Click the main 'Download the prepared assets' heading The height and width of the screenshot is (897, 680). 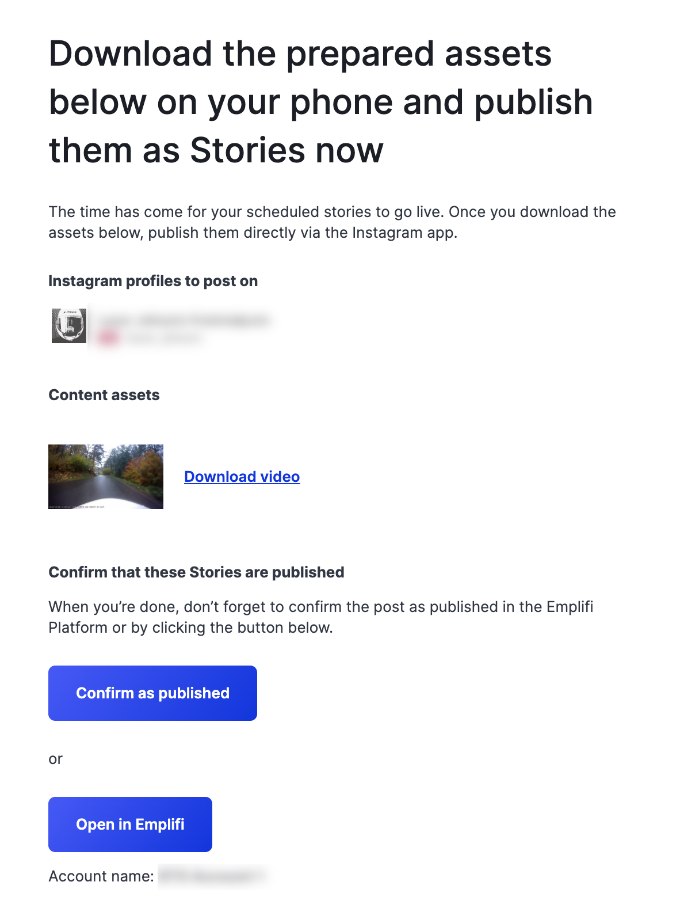click(x=300, y=54)
